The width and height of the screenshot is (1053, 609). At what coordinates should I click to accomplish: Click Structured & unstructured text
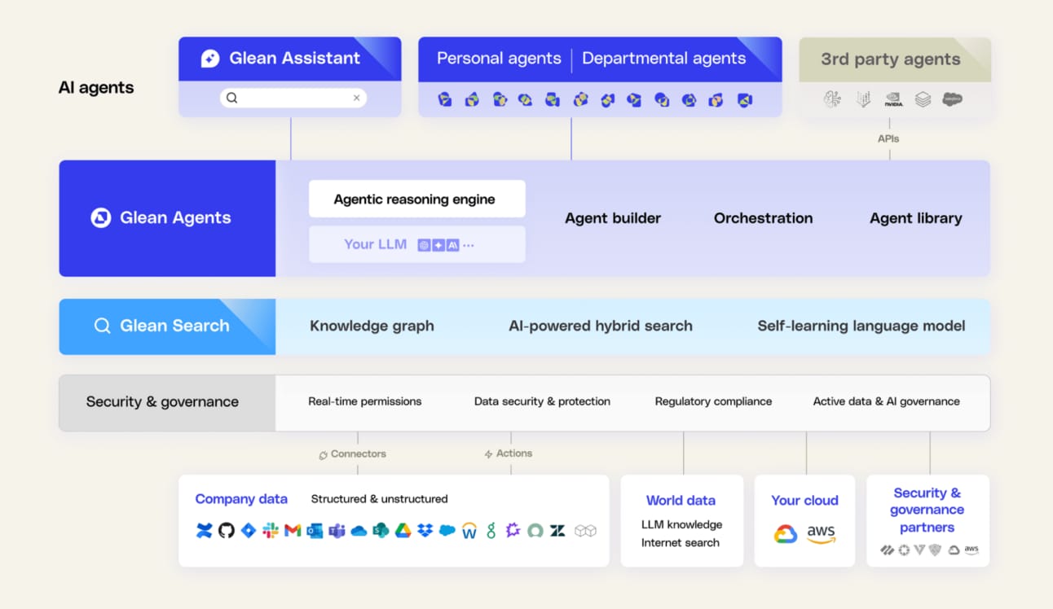click(379, 499)
